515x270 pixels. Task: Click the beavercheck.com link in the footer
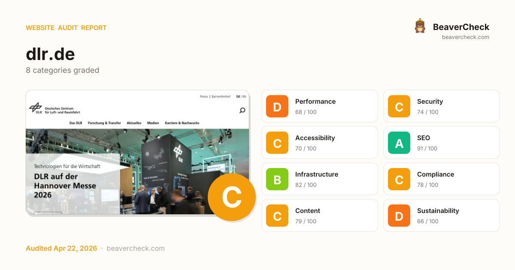pyautogui.click(x=136, y=248)
